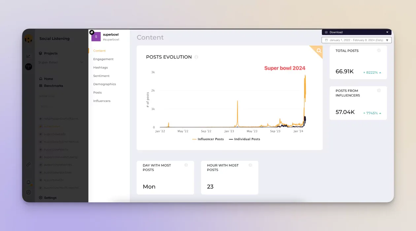The height and width of the screenshot is (231, 416).
Task: Toggle Influencer Posts series in chart legend
Action: pos(208,139)
